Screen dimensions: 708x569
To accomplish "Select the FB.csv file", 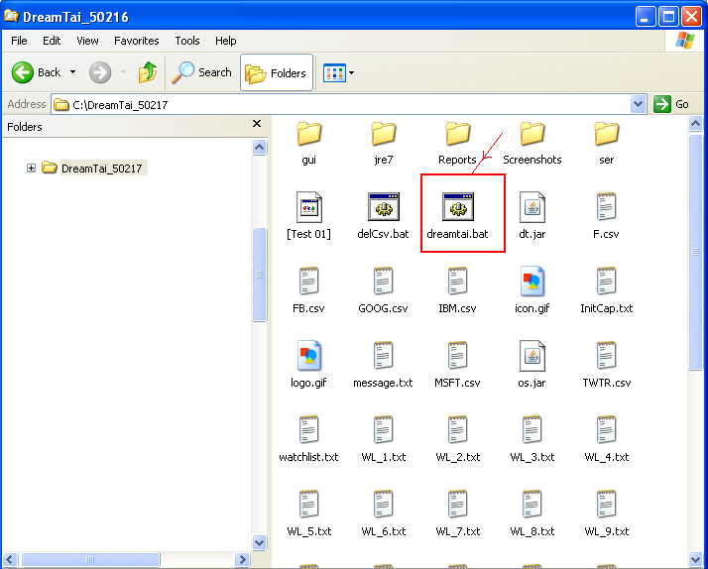I will click(308, 290).
